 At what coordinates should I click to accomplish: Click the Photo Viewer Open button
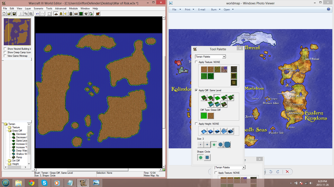227,10
